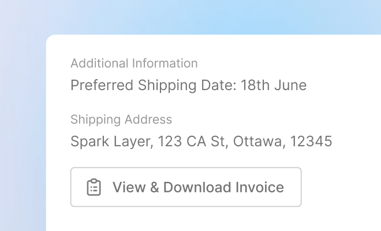
Task: Click the "Spark Layer" company name
Action: point(110,141)
